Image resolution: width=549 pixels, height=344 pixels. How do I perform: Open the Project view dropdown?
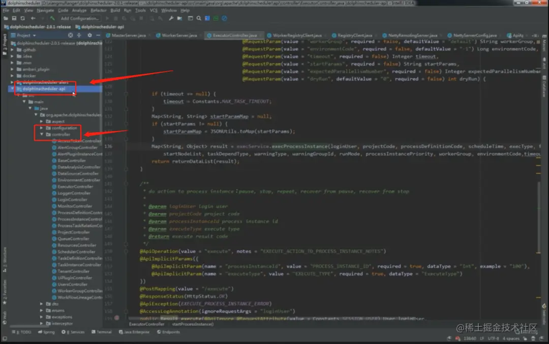[x=24, y=36]
